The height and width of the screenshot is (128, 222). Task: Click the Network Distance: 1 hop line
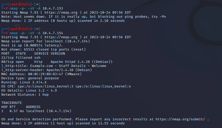tap(25, 95)
